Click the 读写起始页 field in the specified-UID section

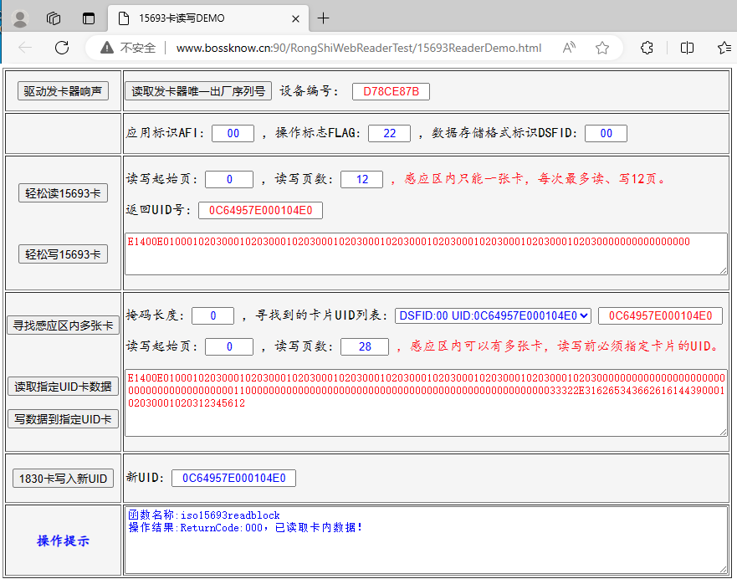pos(229,346)
